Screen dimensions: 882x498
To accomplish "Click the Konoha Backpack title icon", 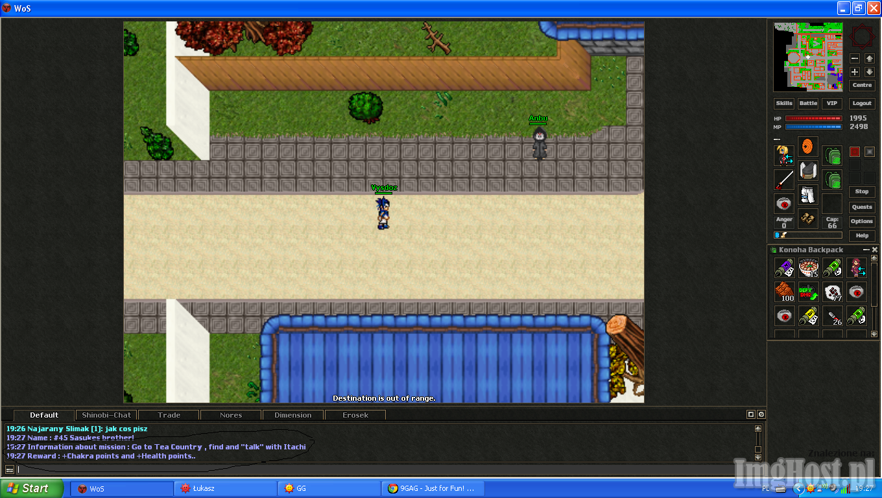I will (773, 250).
